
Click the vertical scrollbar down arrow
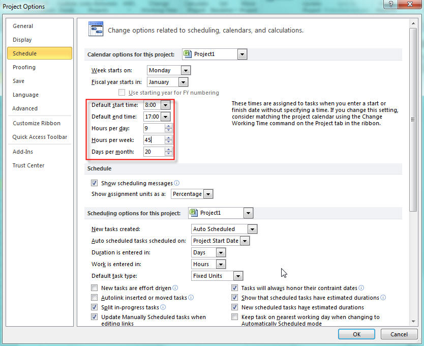click(413, 320)
